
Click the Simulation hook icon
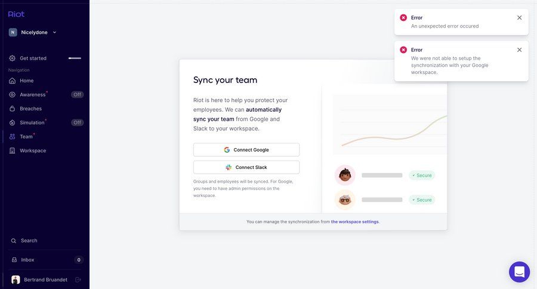tap(13, 122)
